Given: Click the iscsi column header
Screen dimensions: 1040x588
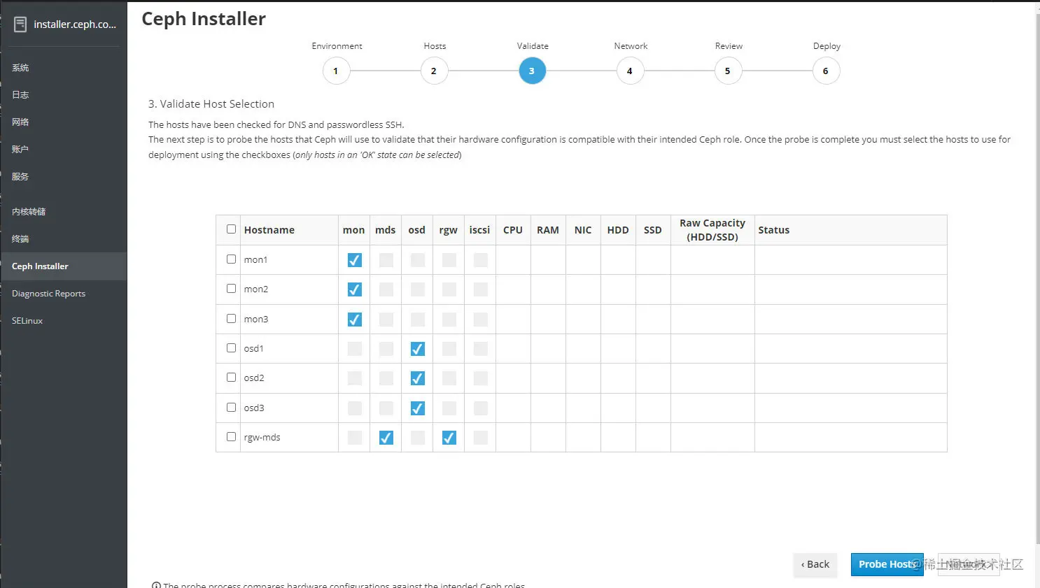Looking at the screenshot, I should [x=479, y=230].
